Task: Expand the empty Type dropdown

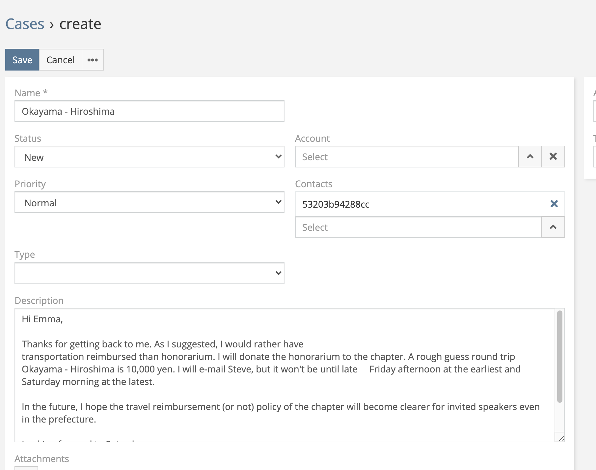Action: pos(149,273)
